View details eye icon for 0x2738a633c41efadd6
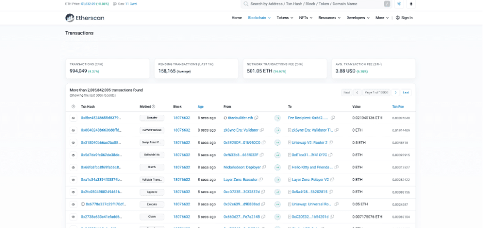The width and height of the screenshot is (483, 228). [x=73, y=217]
